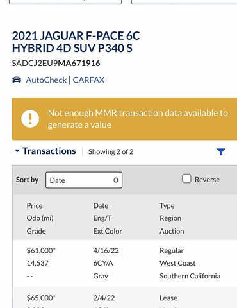Click the Transactions heading
237x308 pixels.
click(49, 151)
